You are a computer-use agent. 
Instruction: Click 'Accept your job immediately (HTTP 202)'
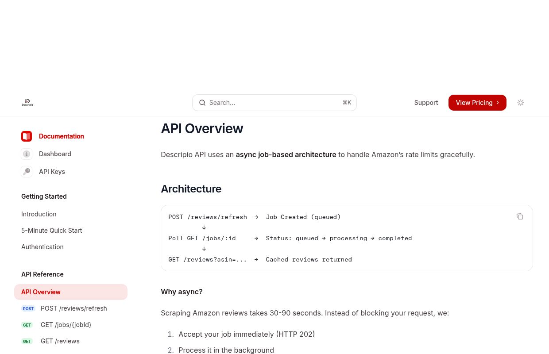point(247,334)
